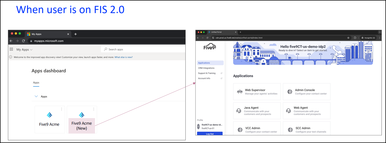This screenshot has width=386, height=143.
Task: Open Account Info in the sidebar
Action: 204,78
